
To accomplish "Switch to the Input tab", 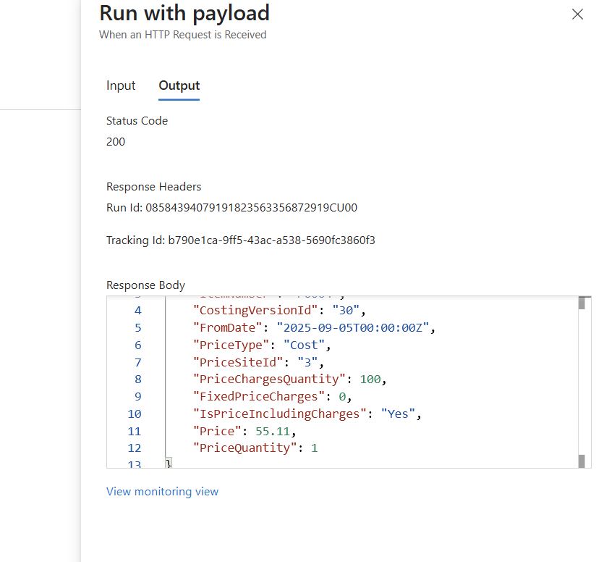I will pyautogui.click(x=121, y=85).
